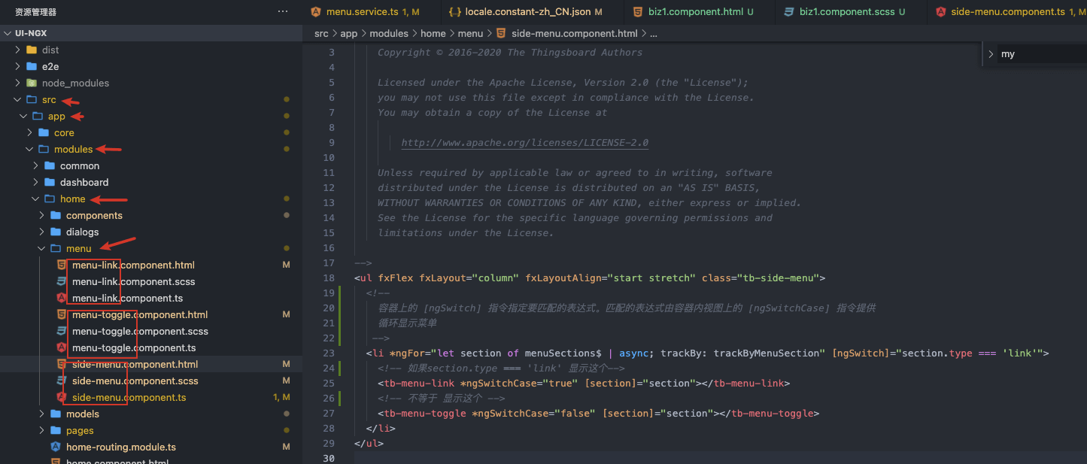Expand the e2e folder
Image resolution: width=1087 pixels, height=464 pixels.
[x=18, y=66]
